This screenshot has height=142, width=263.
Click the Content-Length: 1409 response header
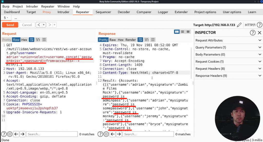[123, 65]
